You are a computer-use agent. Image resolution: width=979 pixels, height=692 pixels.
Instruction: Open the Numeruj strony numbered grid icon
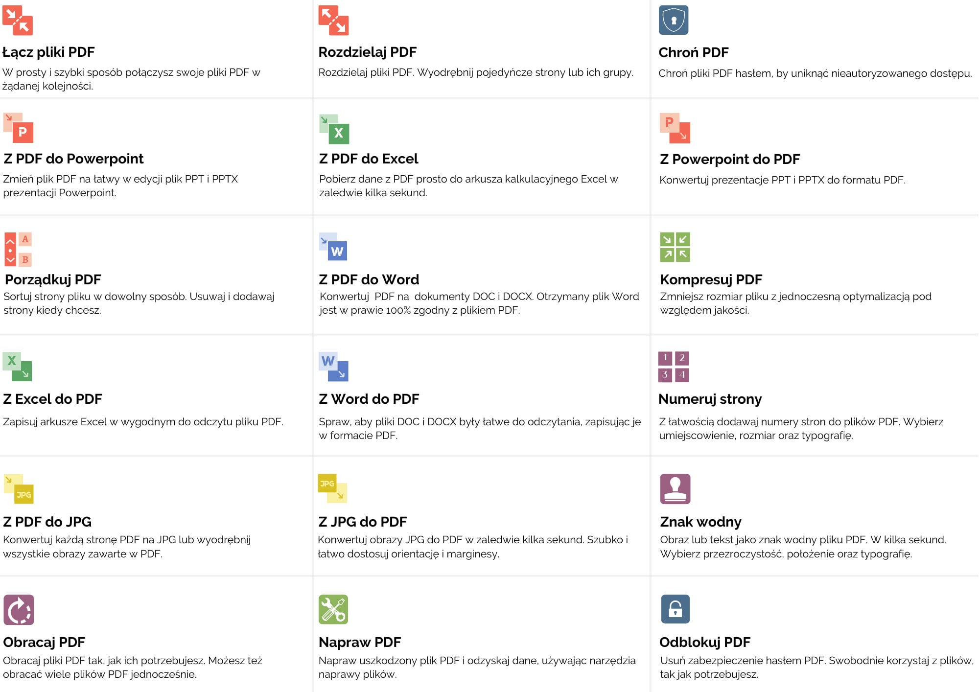[x=674, y=367]
